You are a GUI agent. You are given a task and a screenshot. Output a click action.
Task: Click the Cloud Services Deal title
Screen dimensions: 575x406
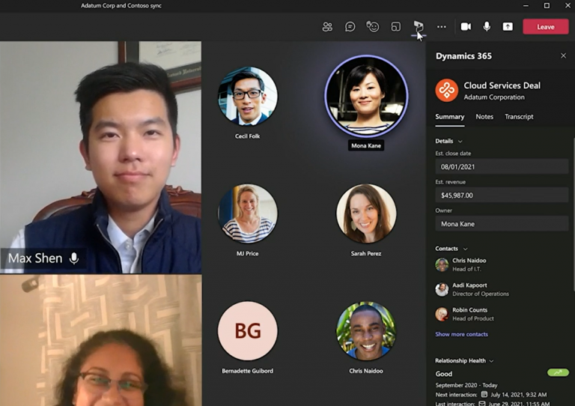coord(502,85)
